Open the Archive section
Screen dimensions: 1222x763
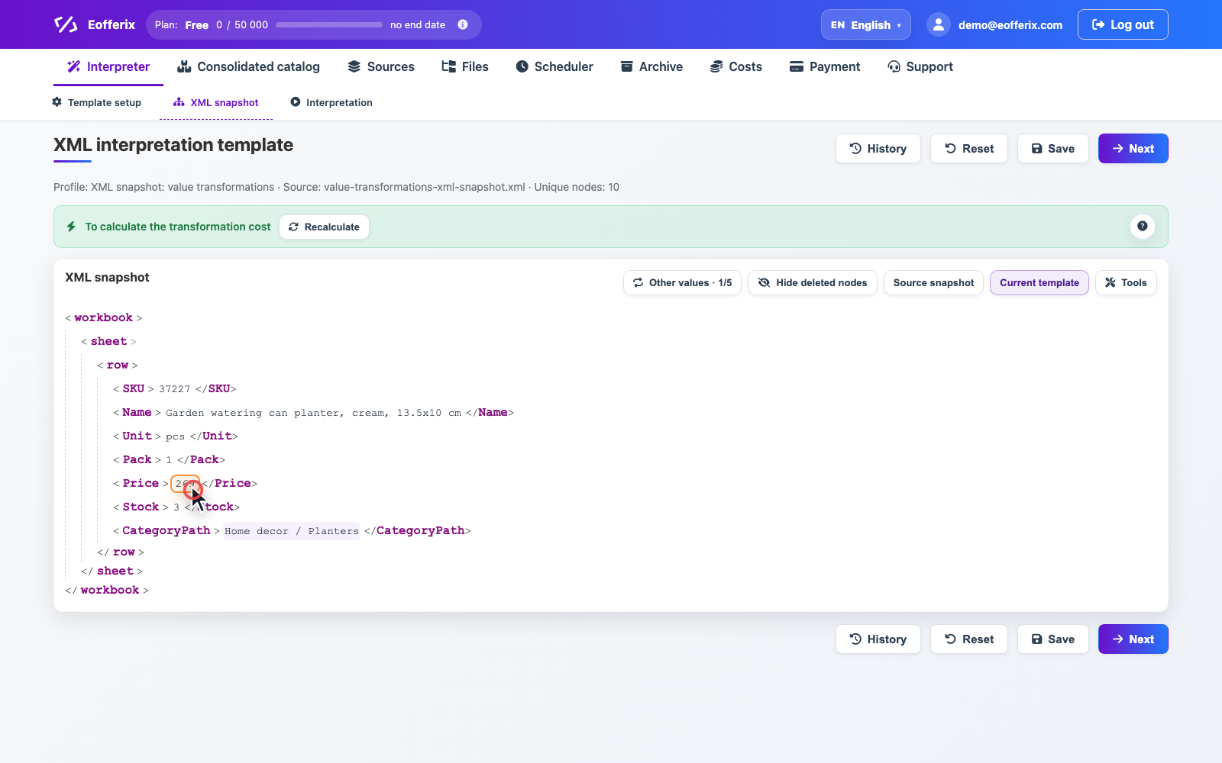click(x=651, y=66)
